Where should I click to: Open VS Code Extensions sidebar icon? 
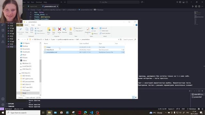point(3,30)
